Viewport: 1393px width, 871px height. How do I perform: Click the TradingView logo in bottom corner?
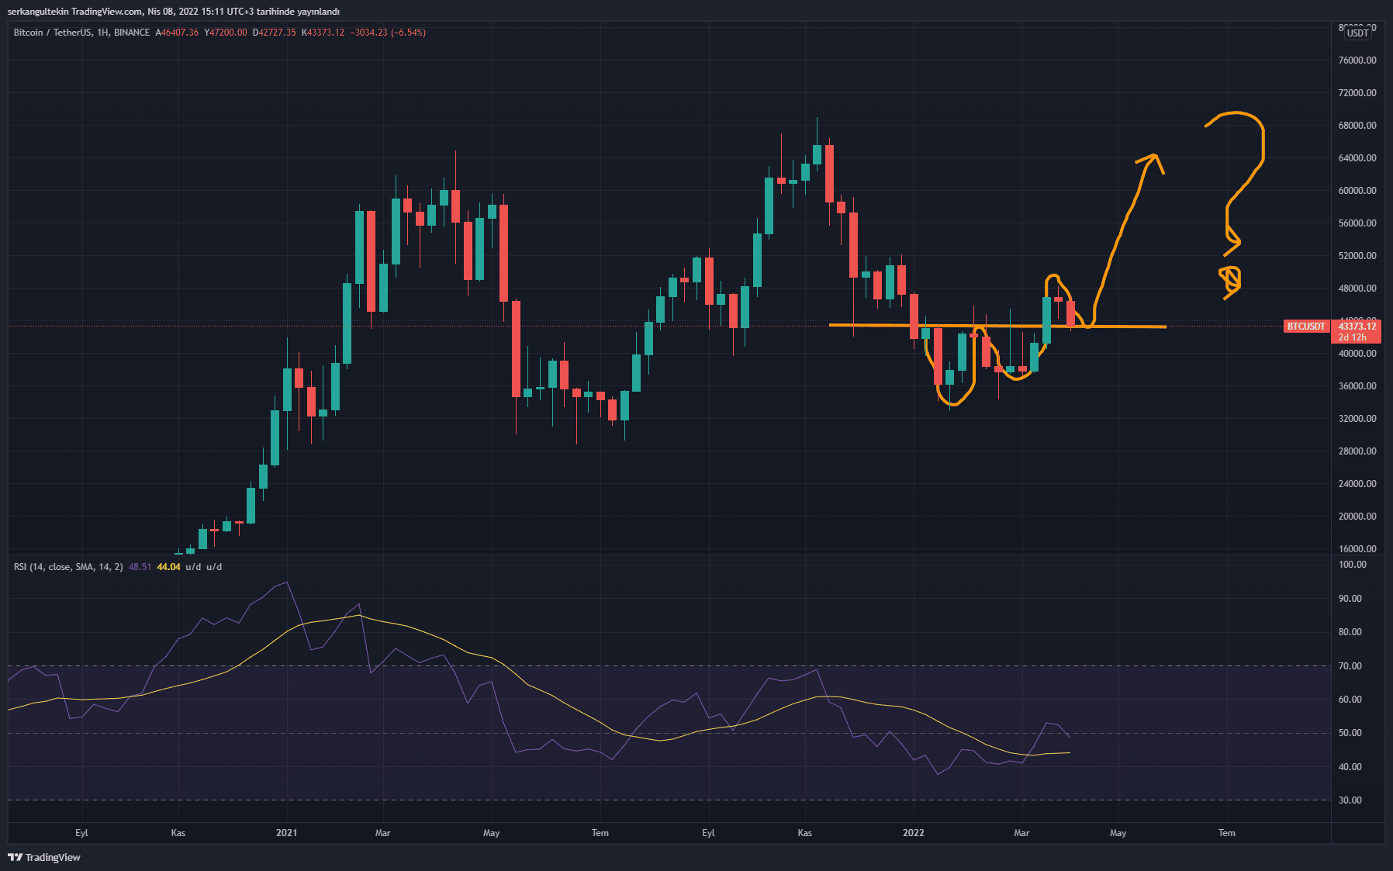(44, 857)
